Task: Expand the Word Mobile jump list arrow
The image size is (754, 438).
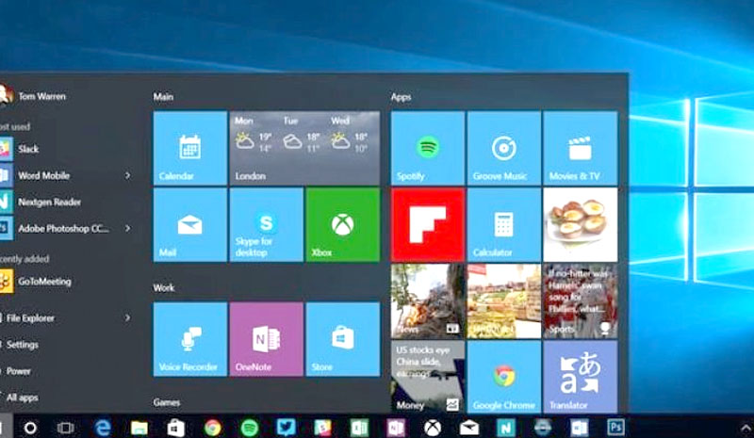Action: click(x=128, y=175)
